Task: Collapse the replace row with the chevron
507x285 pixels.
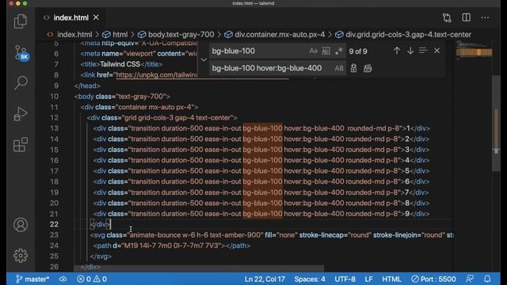Action: pos(204,59)
